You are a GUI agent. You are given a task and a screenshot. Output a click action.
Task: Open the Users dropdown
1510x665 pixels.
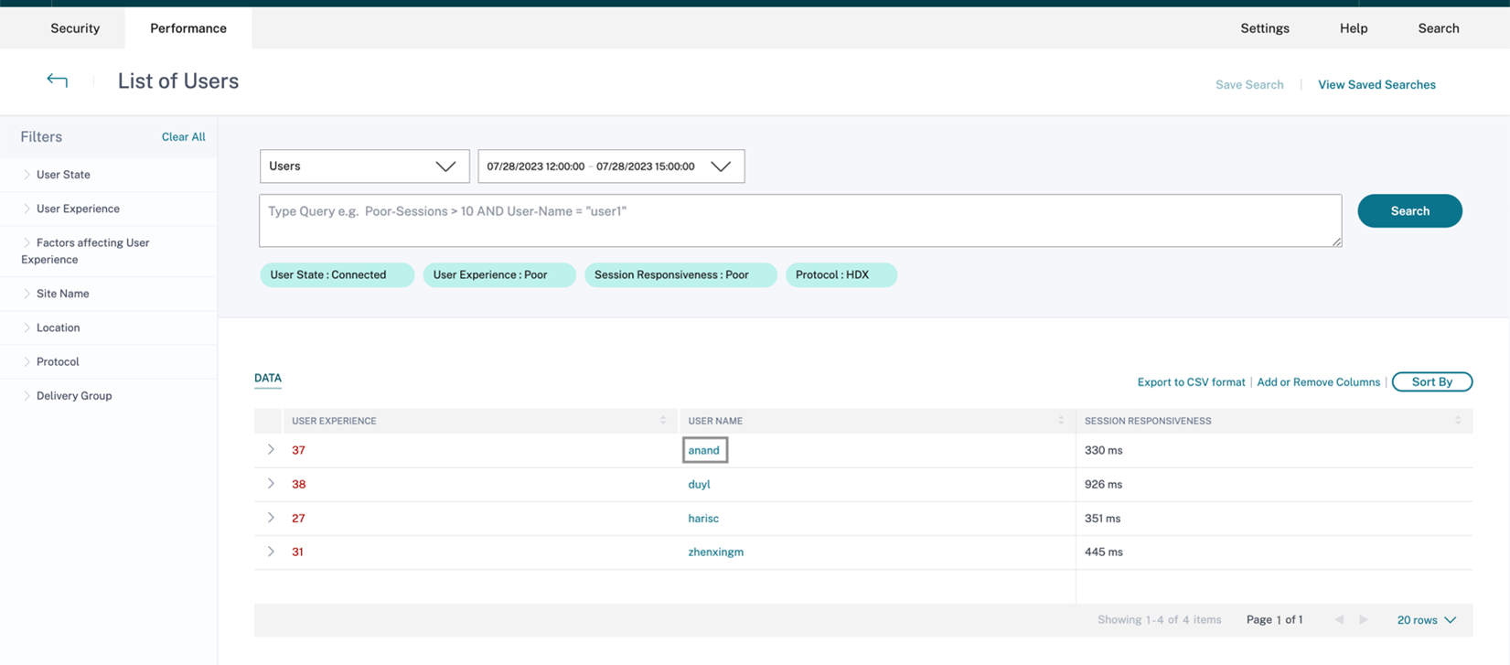coord(364,166)
